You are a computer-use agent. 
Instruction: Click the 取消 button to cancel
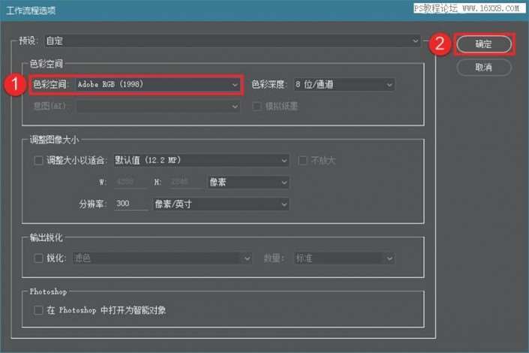(484, 68)
